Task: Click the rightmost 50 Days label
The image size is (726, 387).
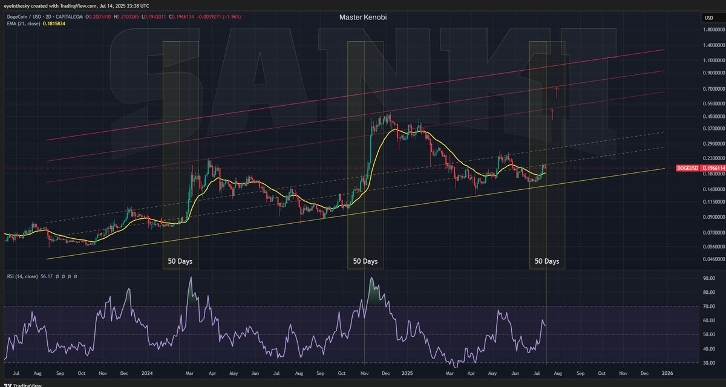Action: coord(546,261)
